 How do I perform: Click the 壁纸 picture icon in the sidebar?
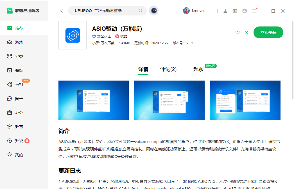tap(10, 70)
